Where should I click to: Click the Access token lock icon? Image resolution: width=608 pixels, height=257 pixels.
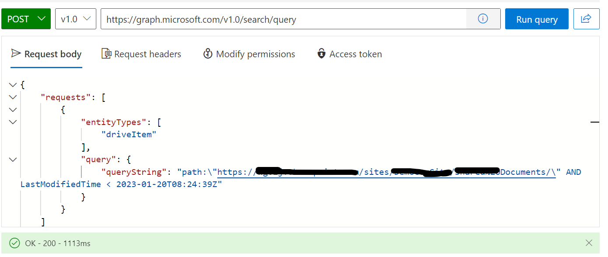[x=322, y=53]
